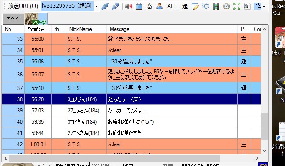Click nickname 3コメさん(184) in row 38
285x166 pixels.
(82, 99)
